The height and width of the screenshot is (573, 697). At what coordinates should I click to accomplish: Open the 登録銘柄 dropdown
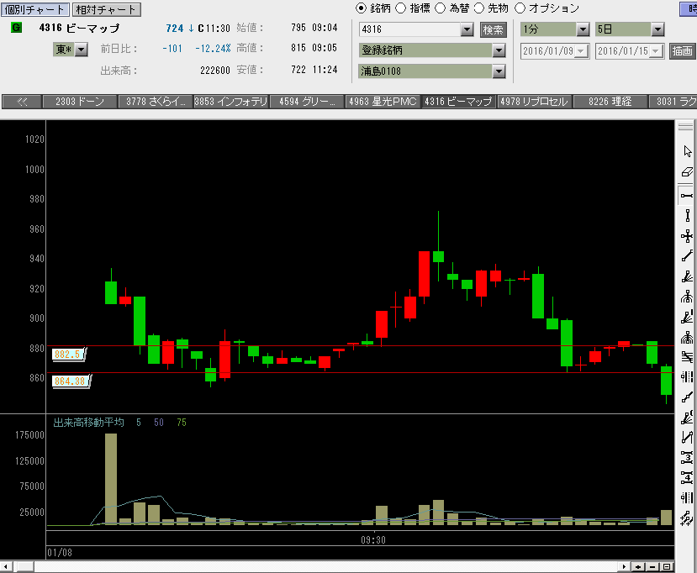click(499, 50)
